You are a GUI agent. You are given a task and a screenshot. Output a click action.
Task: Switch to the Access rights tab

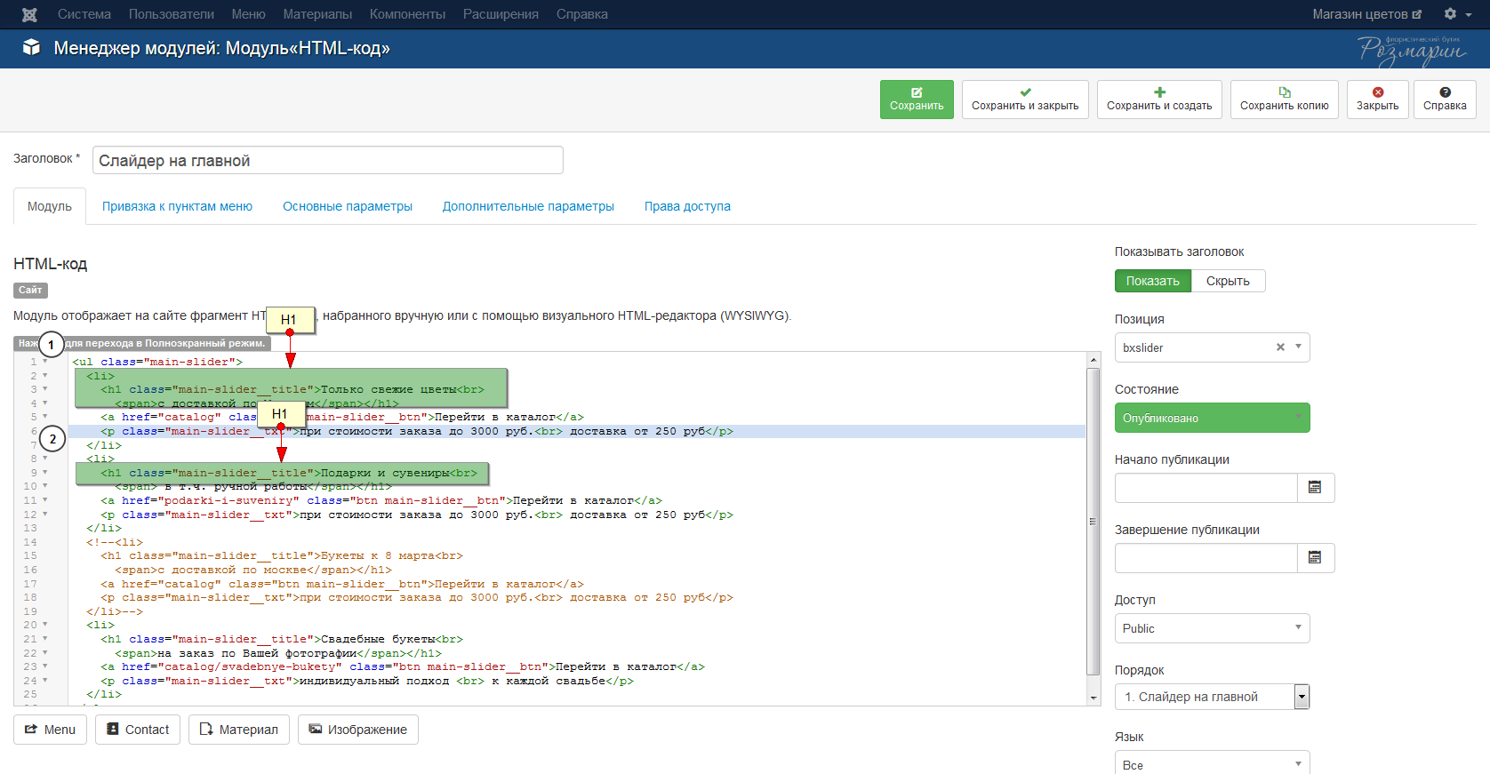(x=686, y=206)
